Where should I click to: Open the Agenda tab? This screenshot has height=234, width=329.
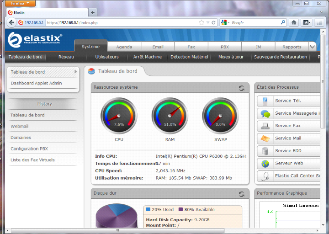[x=124, y=47]
